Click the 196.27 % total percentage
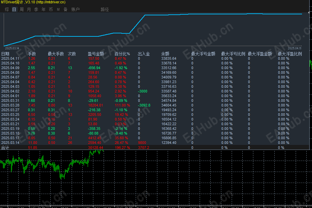The image size is (312, 208). point(122,148)
